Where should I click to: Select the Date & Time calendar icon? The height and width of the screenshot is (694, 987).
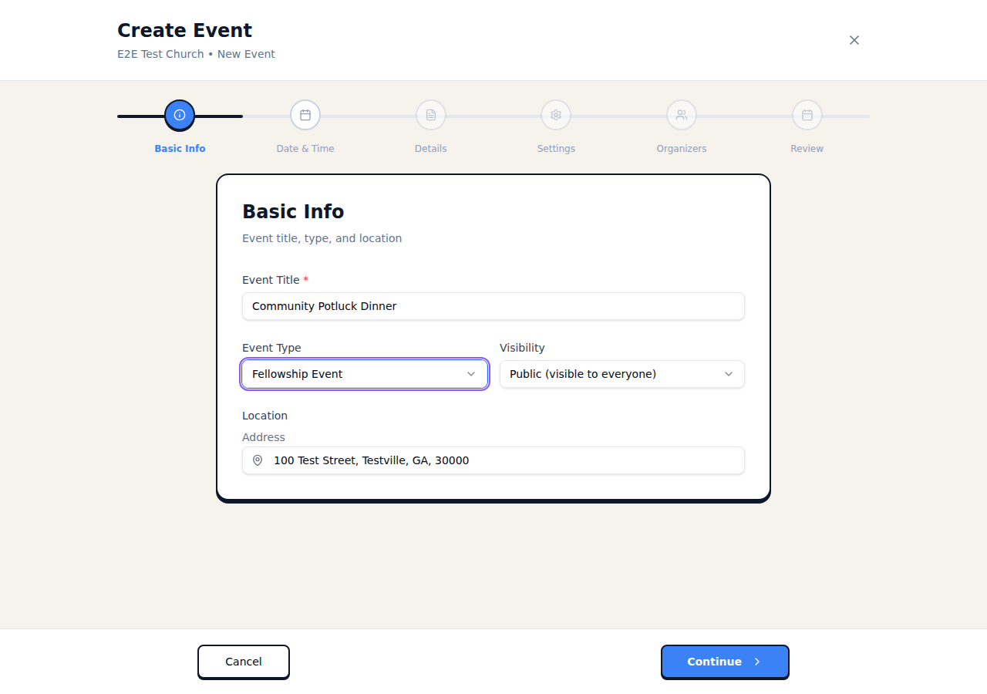click(305, 115)
